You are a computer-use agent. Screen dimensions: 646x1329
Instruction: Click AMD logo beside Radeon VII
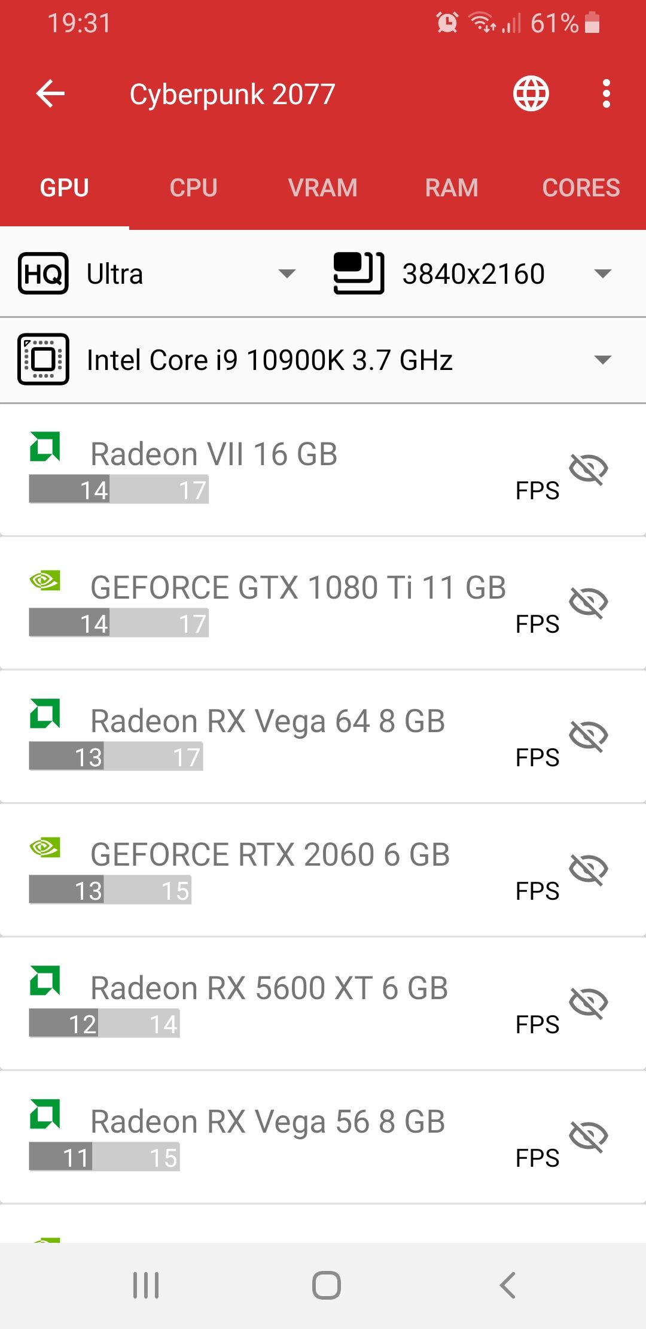[x=45, y=447]
